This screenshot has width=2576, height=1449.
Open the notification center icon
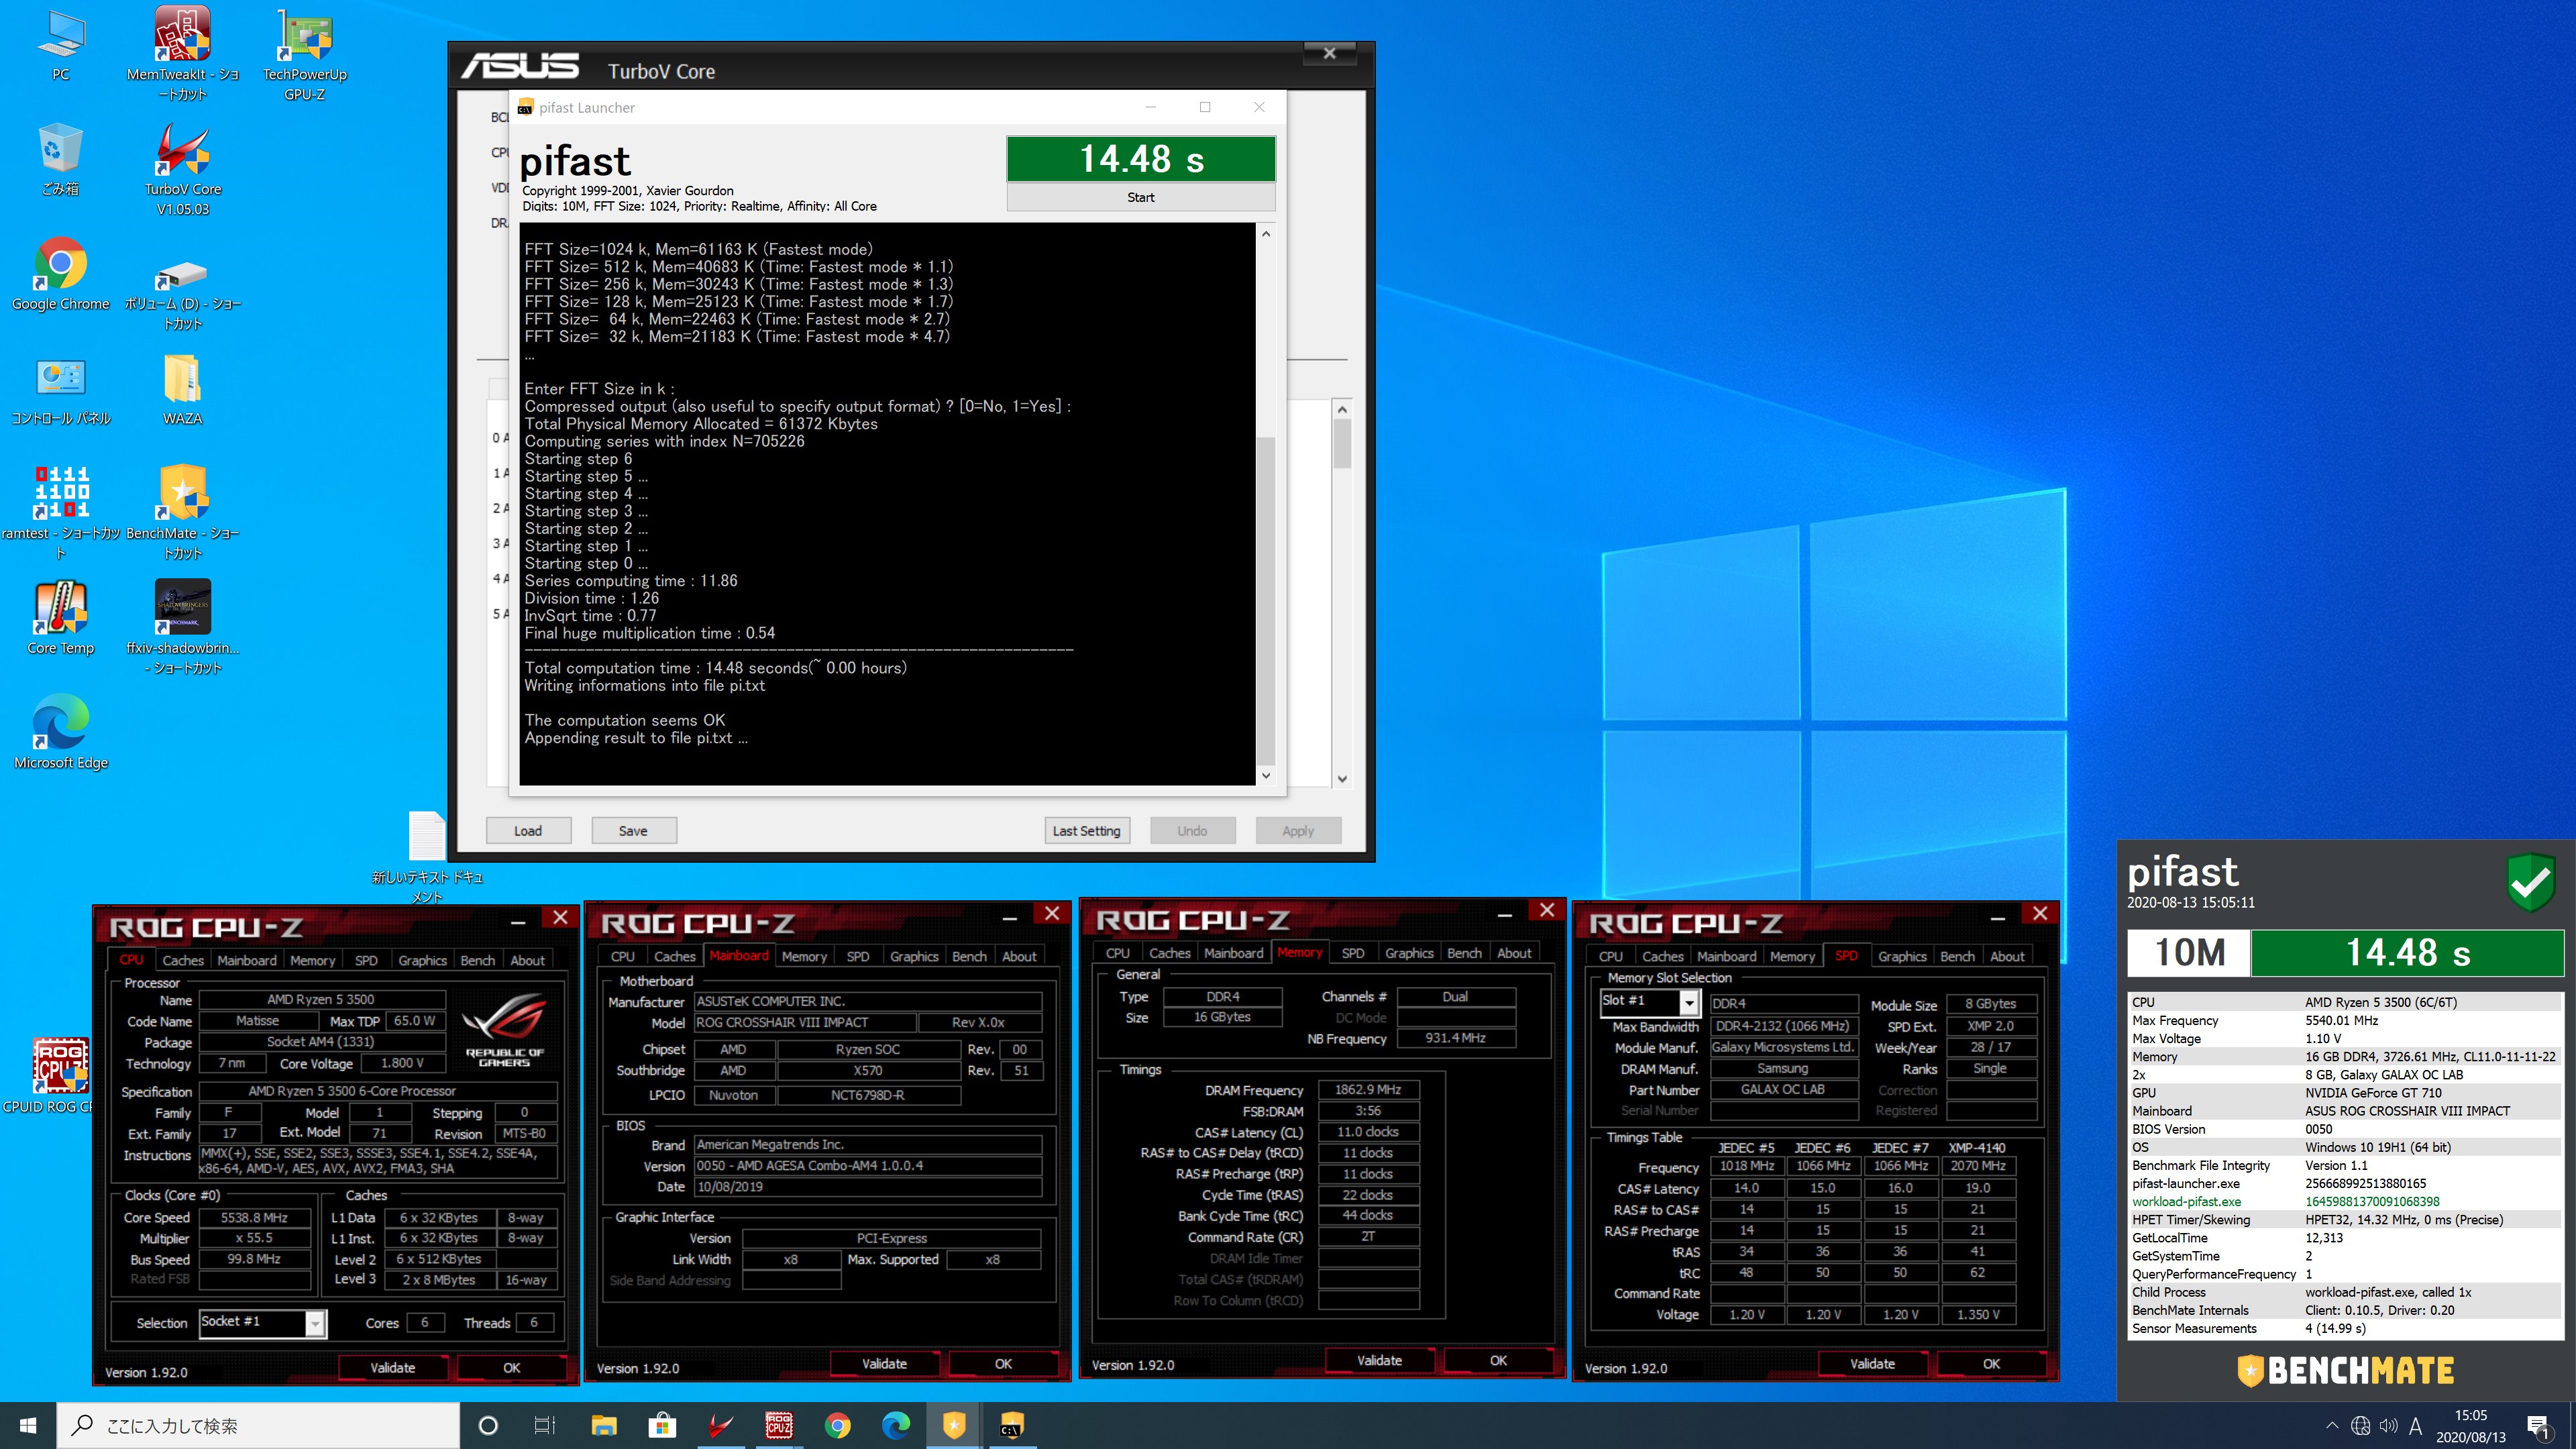pyautogui.click(x=2538, y=1426)
